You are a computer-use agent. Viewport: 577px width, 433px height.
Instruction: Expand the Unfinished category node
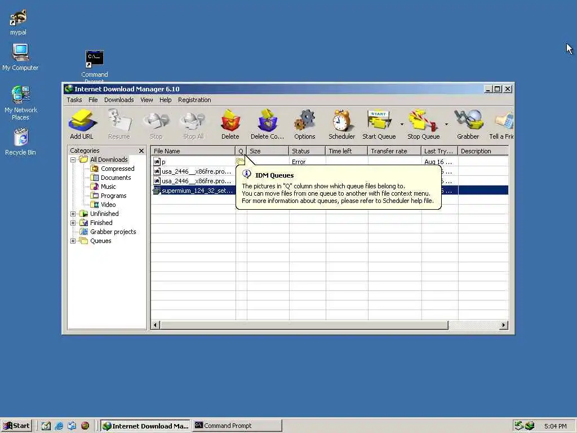pos(73,214)
